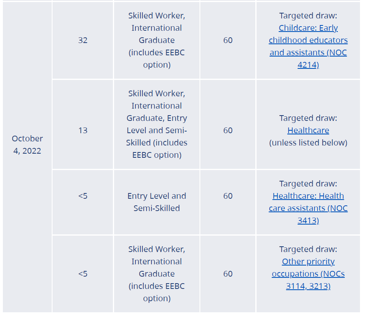Select the cell showing 32 invitations
Viewport: 369px width, 318px height.
[x=83, y=40]
